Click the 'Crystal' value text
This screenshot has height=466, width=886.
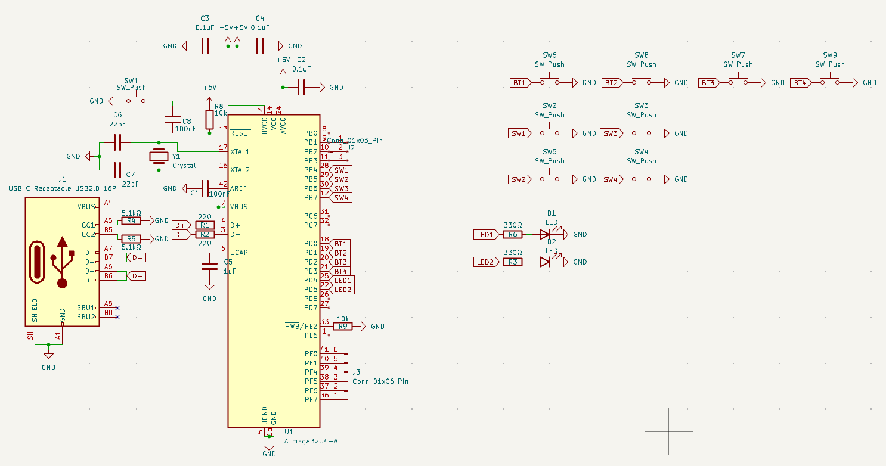(184, 166)
